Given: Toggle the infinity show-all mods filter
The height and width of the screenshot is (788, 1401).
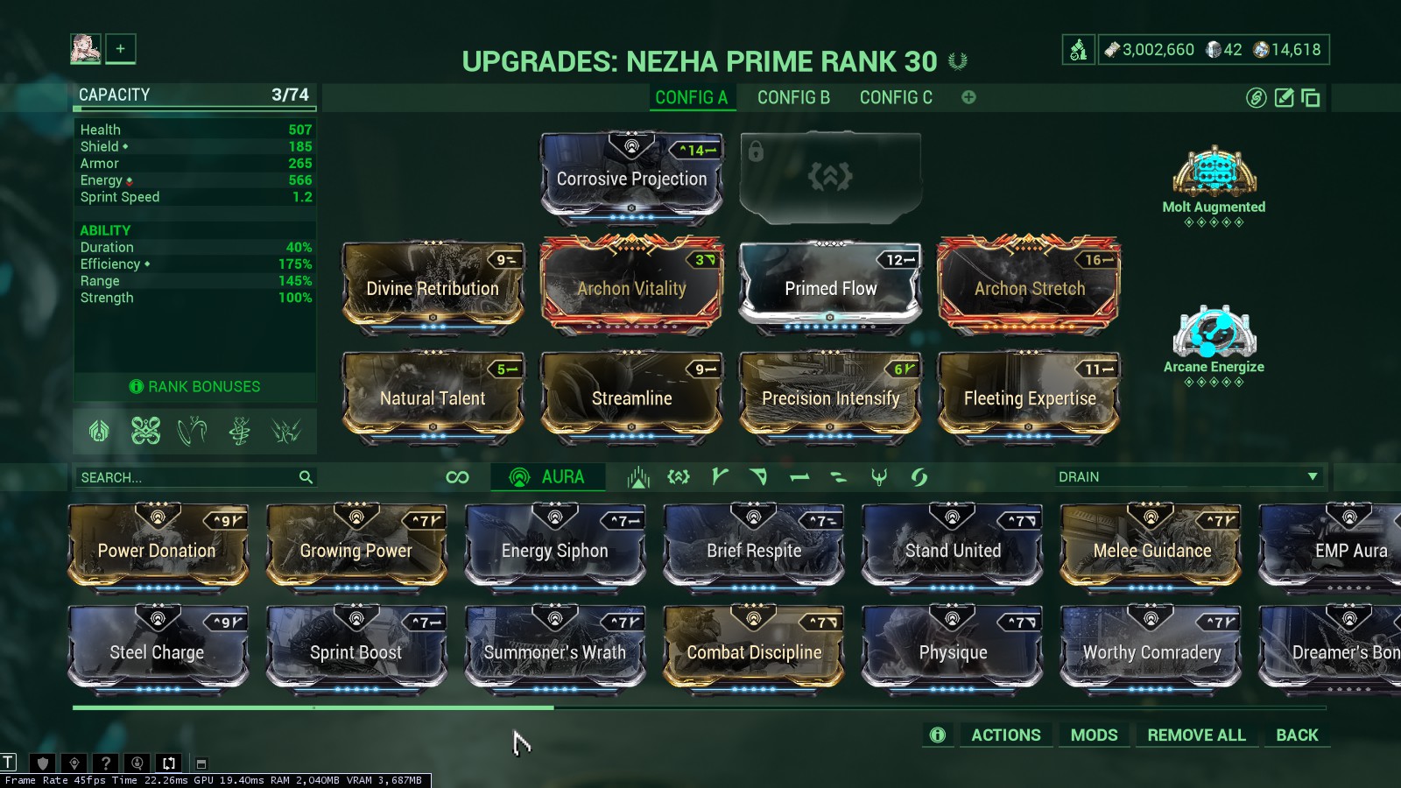Looking at the screenshot, I should click(457, 477).
